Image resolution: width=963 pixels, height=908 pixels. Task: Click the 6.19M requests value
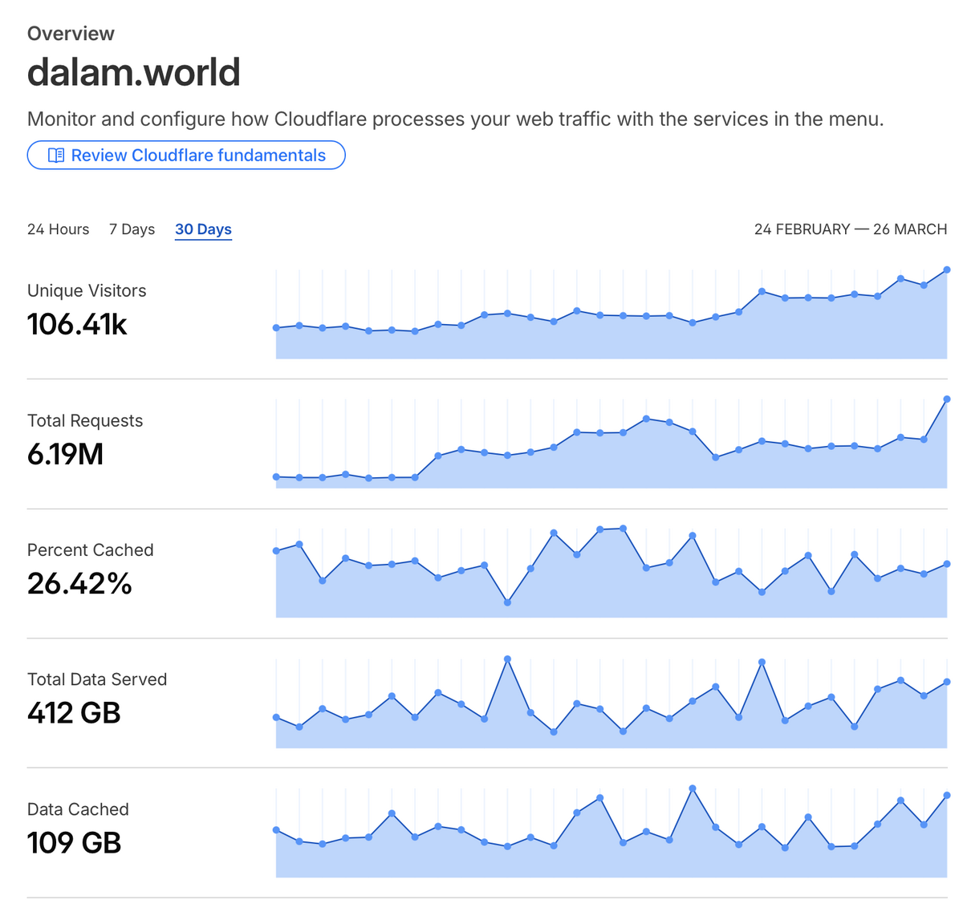(x=65, y=455)
